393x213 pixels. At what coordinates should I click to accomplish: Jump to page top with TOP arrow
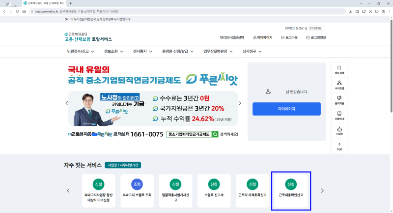pyautogui.click(x=339, y=147)
